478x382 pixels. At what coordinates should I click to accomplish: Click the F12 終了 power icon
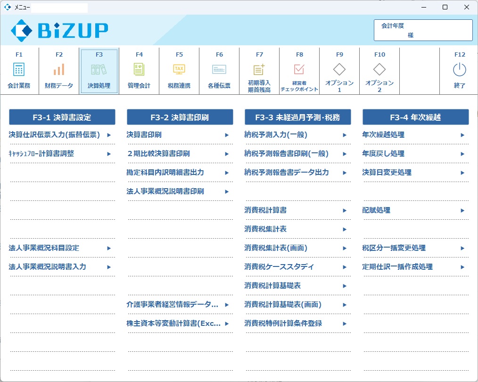click(460, 69)
